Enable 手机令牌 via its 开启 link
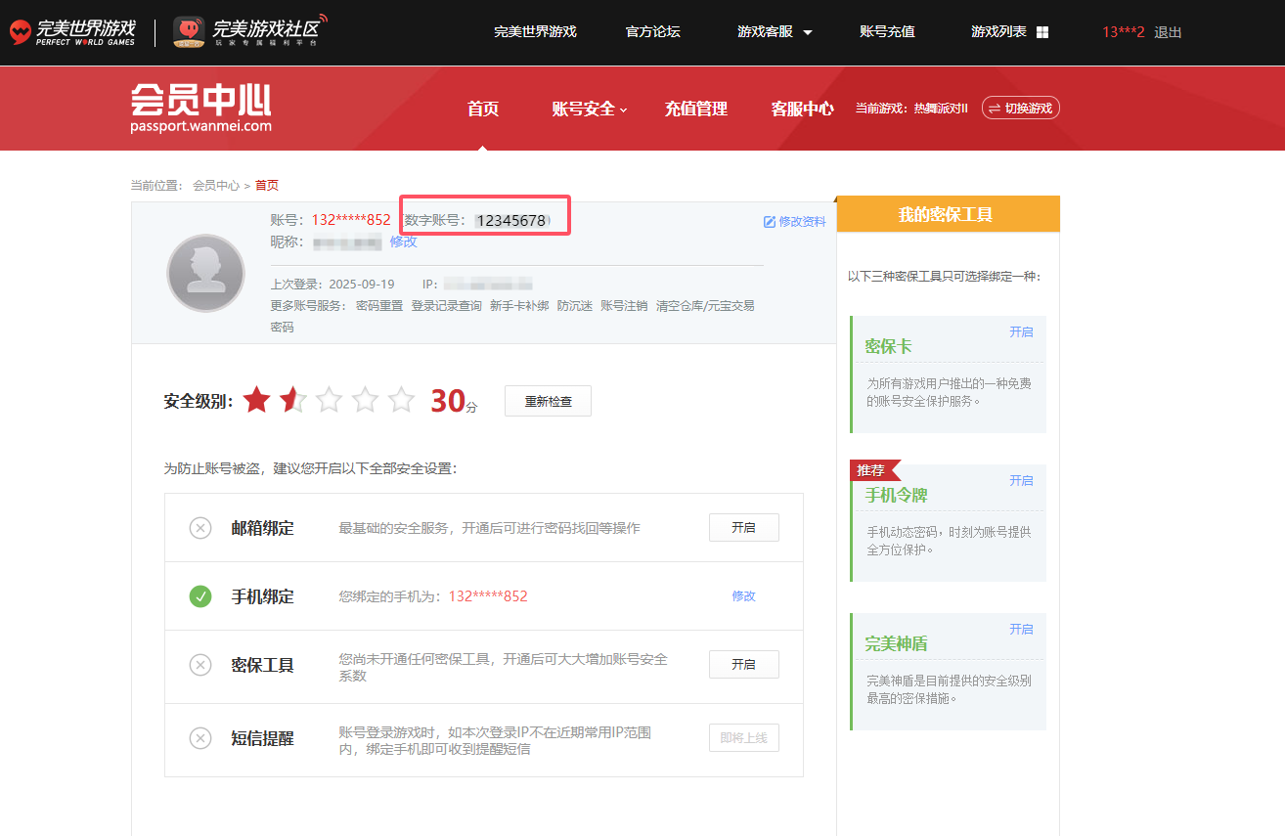This screenshot has width=1285, height=836. pyautogui.click(x=1021, y=481)
